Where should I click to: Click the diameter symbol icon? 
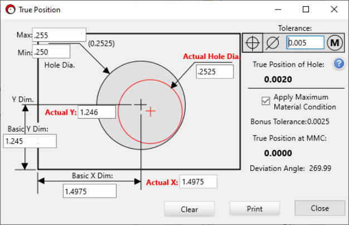point(273,43)
